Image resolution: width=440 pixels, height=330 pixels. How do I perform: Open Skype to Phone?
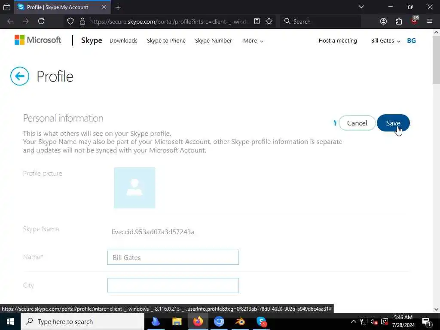coord(166,41)
